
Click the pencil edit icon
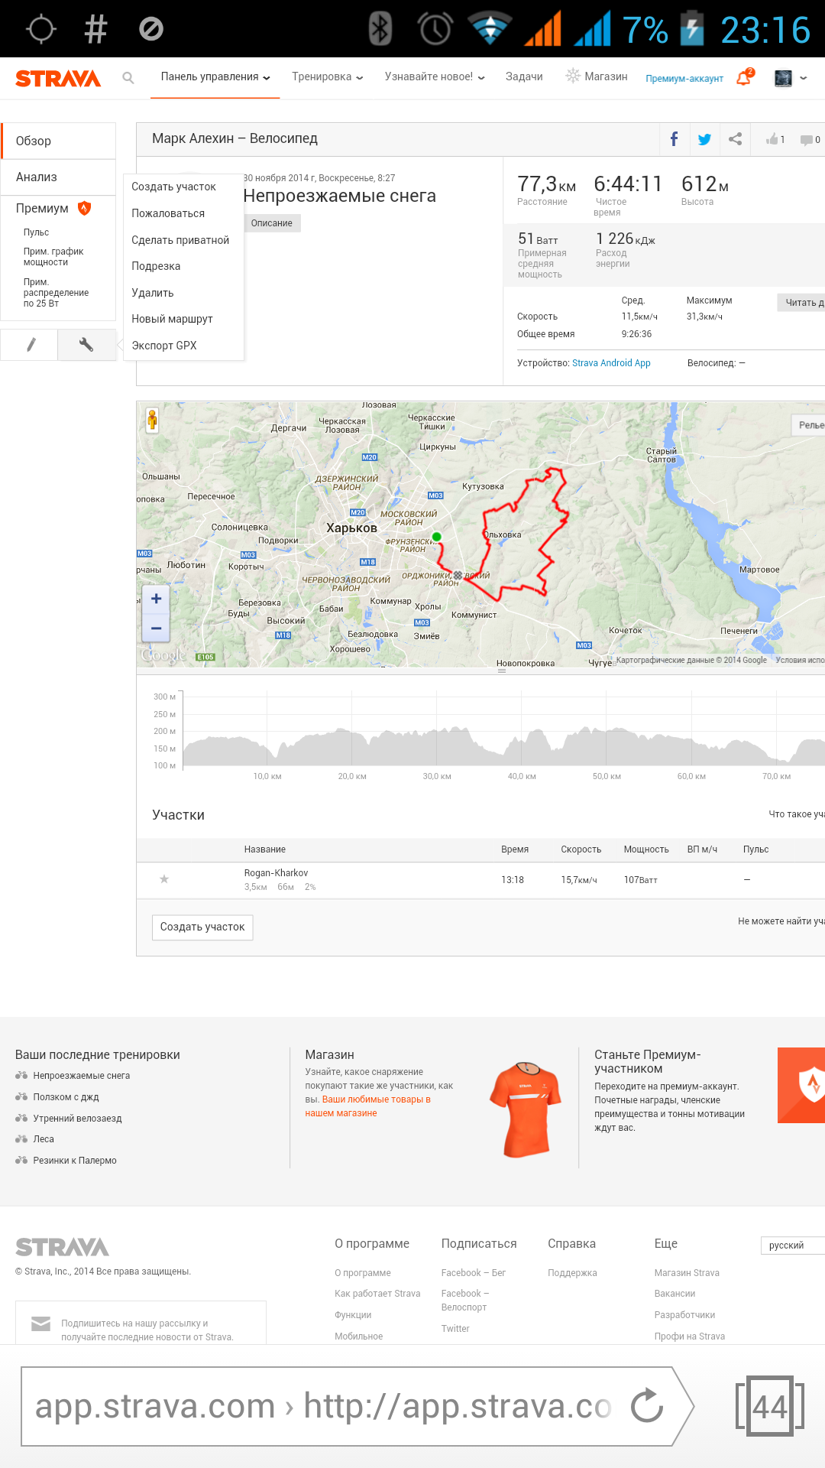click(31, 345)
